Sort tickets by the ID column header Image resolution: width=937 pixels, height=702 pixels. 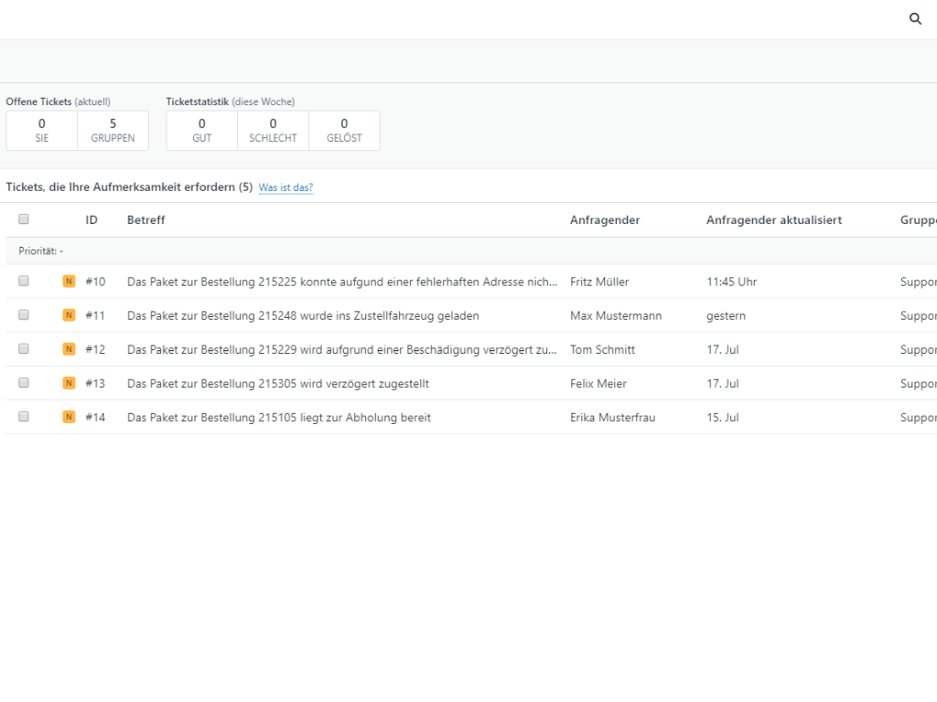pos(92,220)
